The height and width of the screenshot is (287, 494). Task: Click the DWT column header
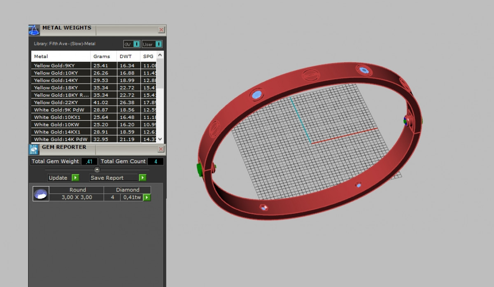pos(125,56)
